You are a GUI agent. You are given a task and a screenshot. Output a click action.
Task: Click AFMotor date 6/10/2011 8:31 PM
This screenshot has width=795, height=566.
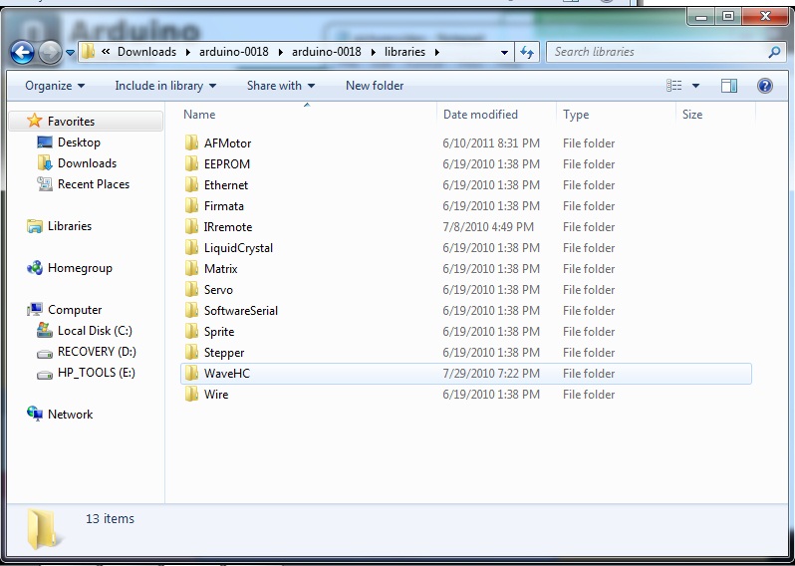point(491,143)
